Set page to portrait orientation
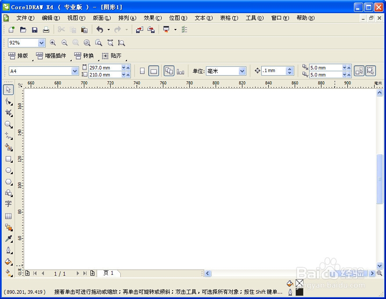The width and height of the screenshot is (386, 299). pos(142,71)
